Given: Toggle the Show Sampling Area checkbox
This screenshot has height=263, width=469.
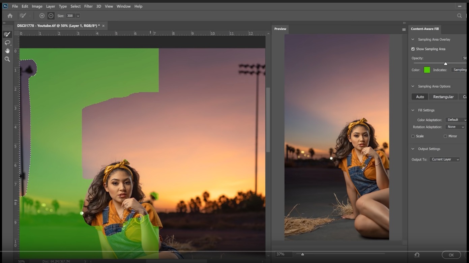Looking at the screenshot, I should [413, 49].
